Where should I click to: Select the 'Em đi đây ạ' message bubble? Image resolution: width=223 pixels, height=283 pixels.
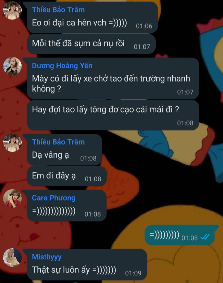coord(67,176)
